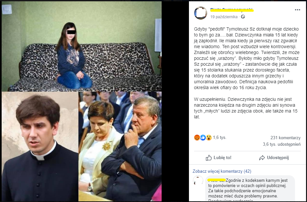Image resolution: width=307 pixels, height=202 pixels.
Task: Open the 231 komentarzy list
Action: [x=286, y=138]
